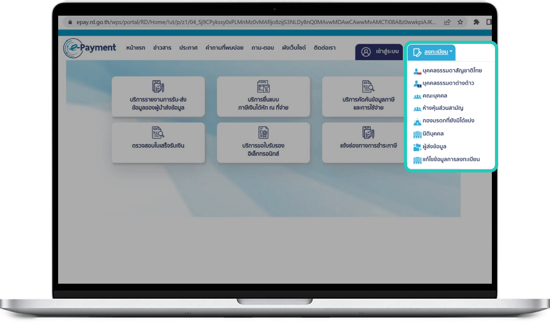Open the ภาษีเงินได้หัก ณ ที่จ่าย service card

(x=263, y=96)
